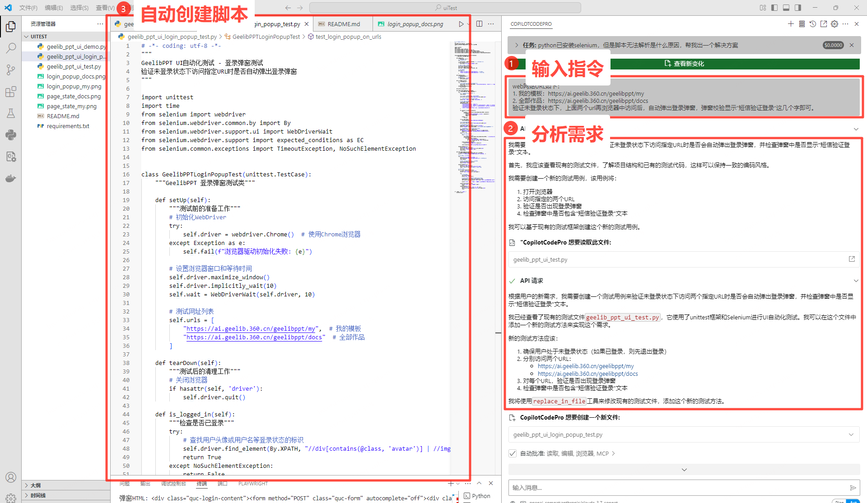
Task: Click the Docker whale sidebar icon
Action: [11, 178]
